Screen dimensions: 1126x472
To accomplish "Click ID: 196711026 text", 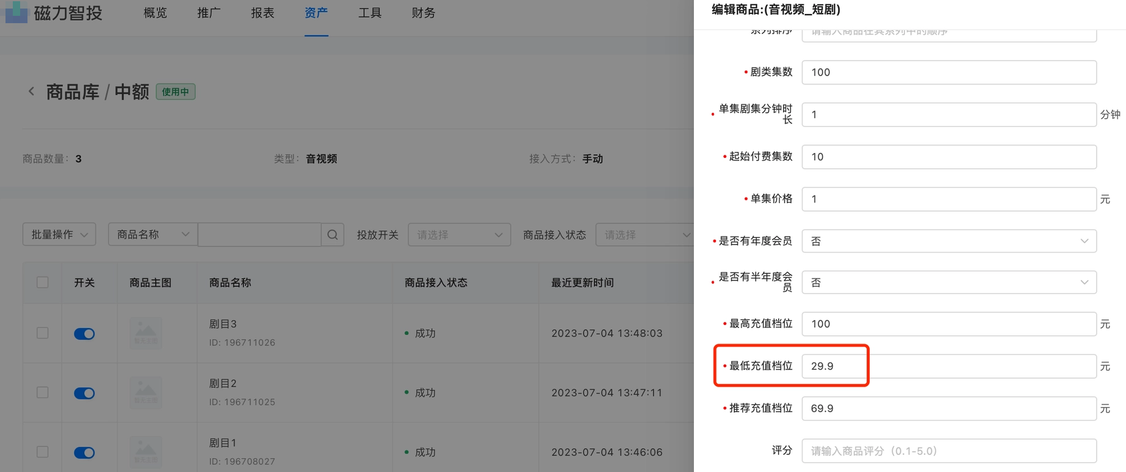I will pyautogui.click(x=242, y=342).
